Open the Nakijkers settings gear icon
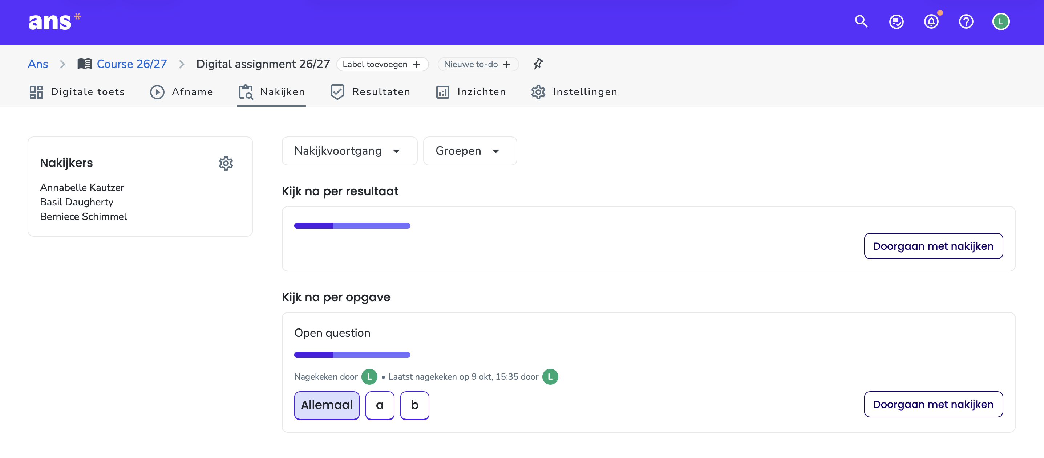The height and width of the screenshot is (458, 1044). pos(226,163)
